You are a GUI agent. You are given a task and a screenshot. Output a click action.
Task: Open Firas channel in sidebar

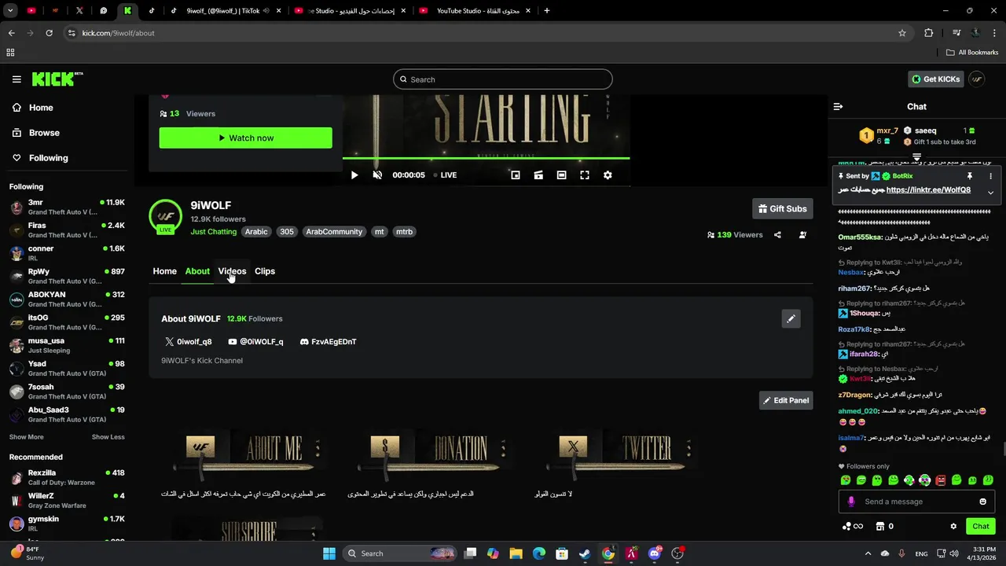[67, 230]
